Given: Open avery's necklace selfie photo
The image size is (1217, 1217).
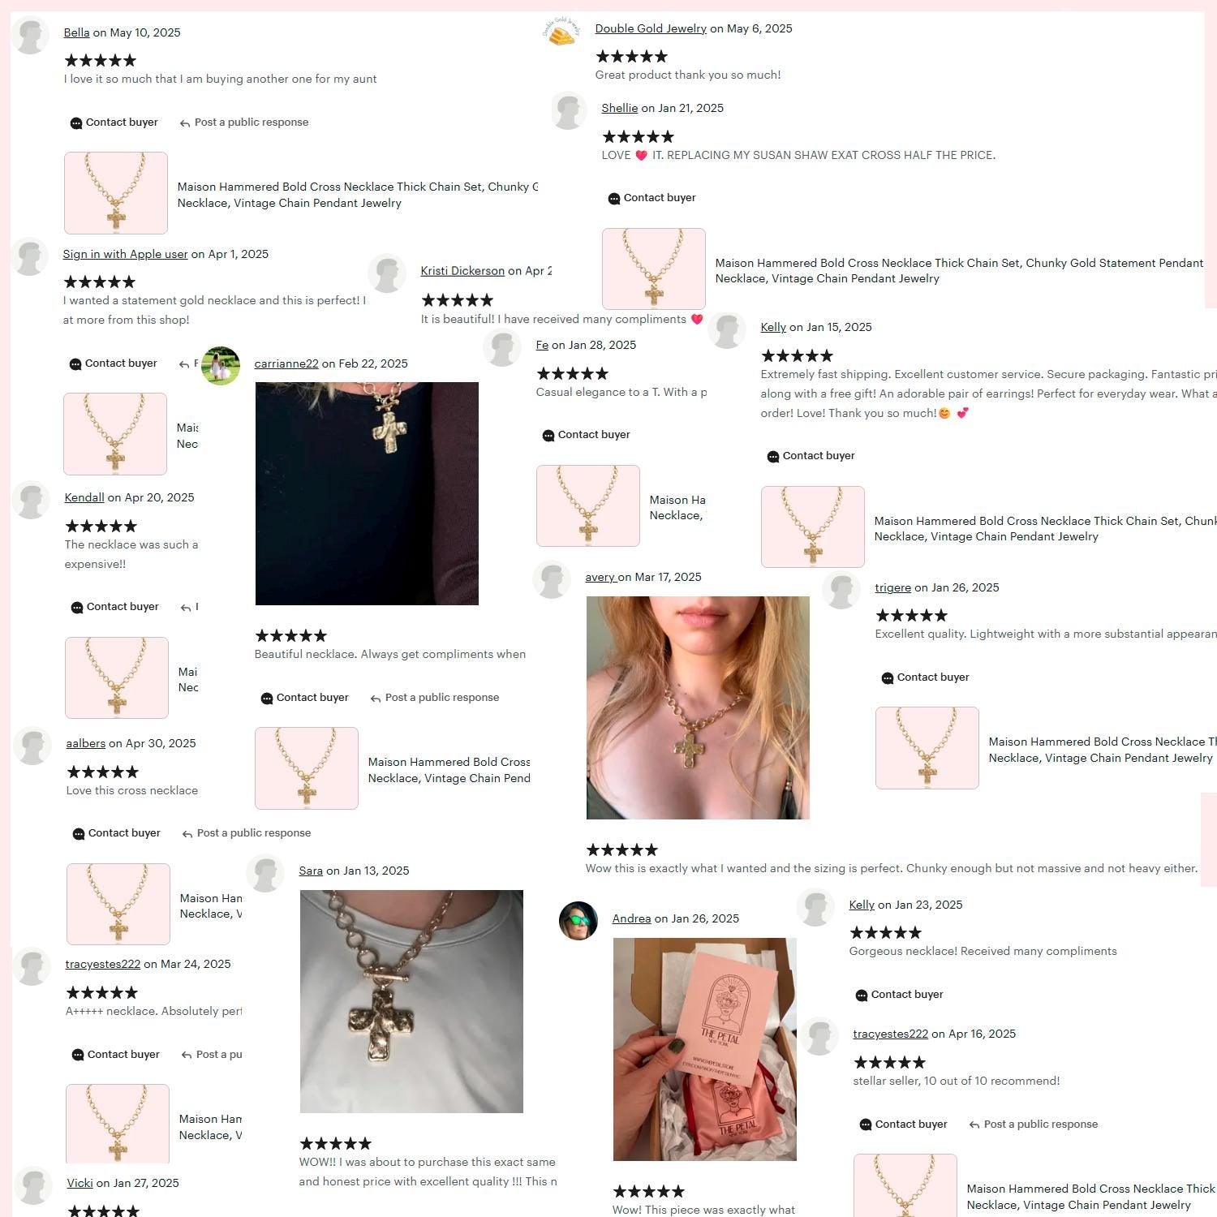Looking at the screenshot, I should point(698,707).
